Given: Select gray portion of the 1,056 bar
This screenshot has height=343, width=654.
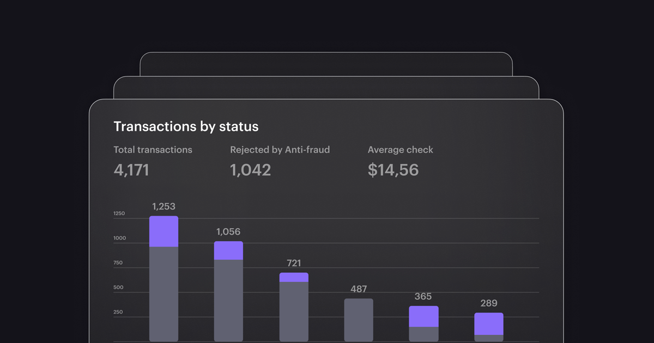Looking at the screenshot, I should tap(228, 301).
